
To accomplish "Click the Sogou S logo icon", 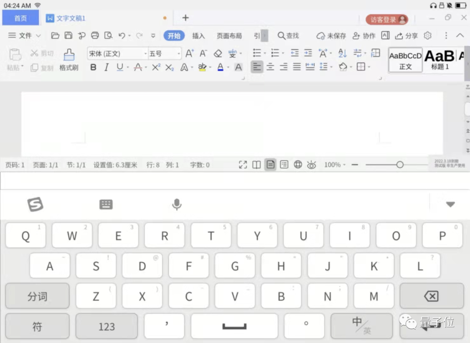I will pos(35,205).
